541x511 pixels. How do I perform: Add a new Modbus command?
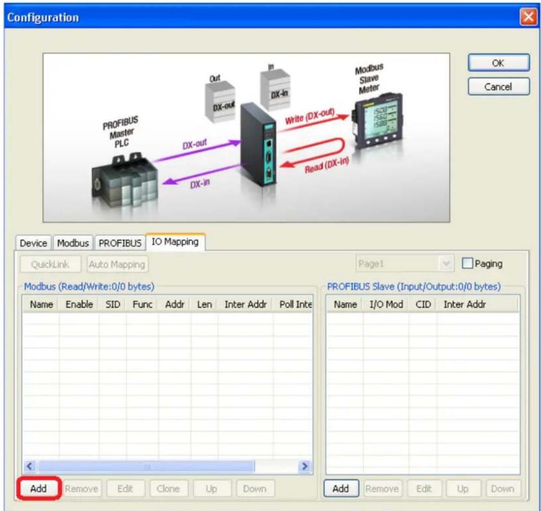coord(39,488)
